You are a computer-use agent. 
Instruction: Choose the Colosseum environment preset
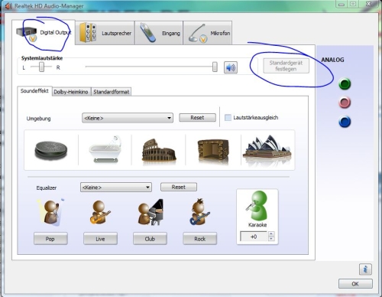[159, 151]
